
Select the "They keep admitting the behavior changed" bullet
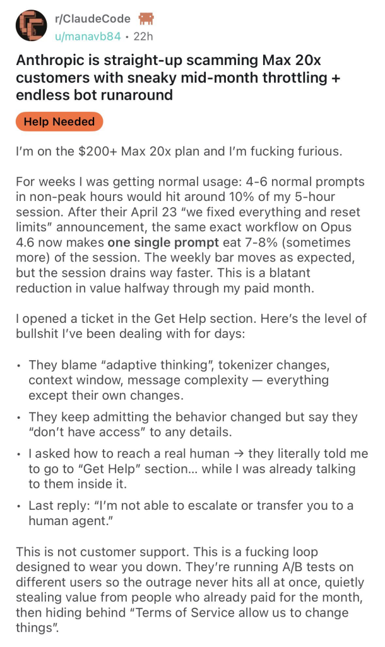[x=193, y=424]
